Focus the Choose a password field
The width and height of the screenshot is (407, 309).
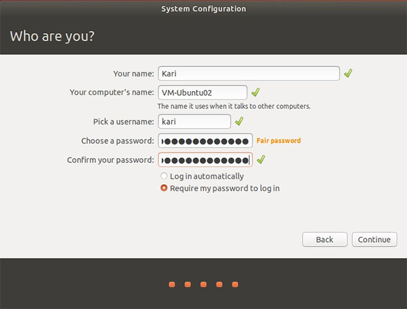[x=205, y=141]
